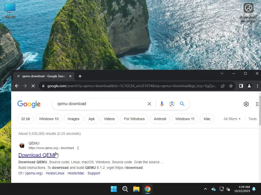The image size is (261, 195).
Task: Click the QEMU site favicon
Action: (x=22, y=145)
